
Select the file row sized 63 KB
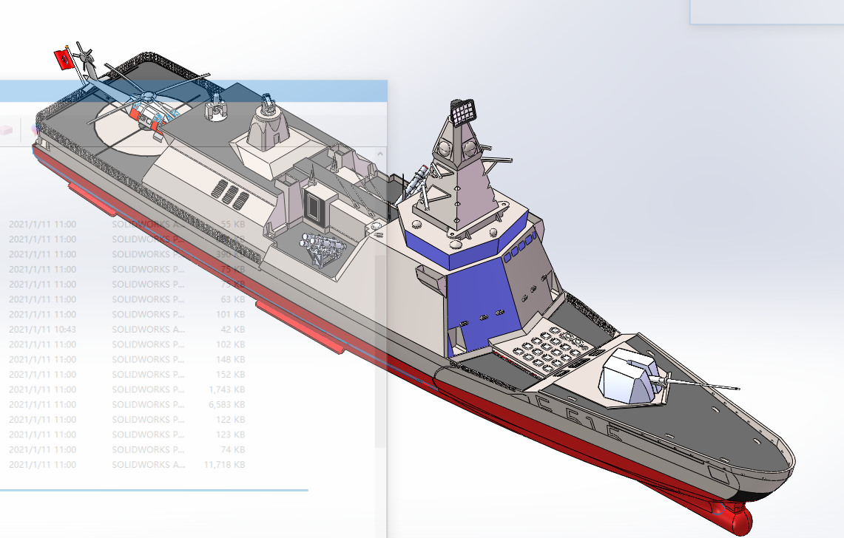(127, 299)
